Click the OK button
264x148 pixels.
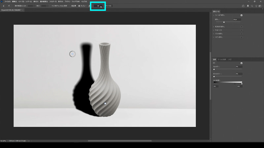click(x=98, y=6)
